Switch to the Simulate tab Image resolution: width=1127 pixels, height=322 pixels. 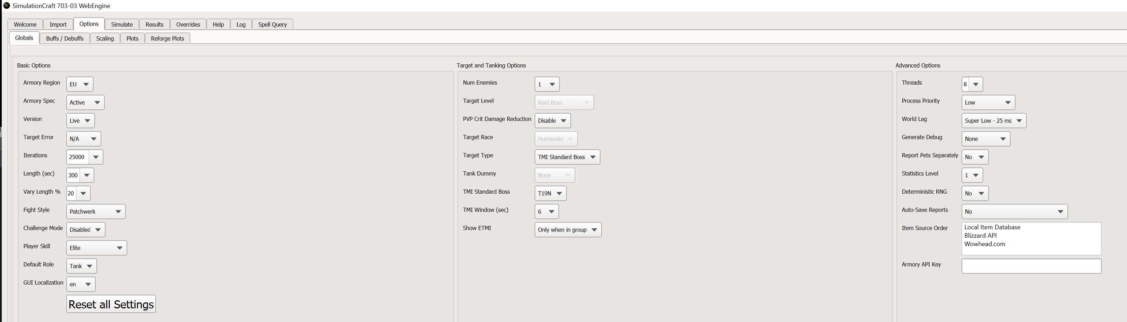point(122,24)
